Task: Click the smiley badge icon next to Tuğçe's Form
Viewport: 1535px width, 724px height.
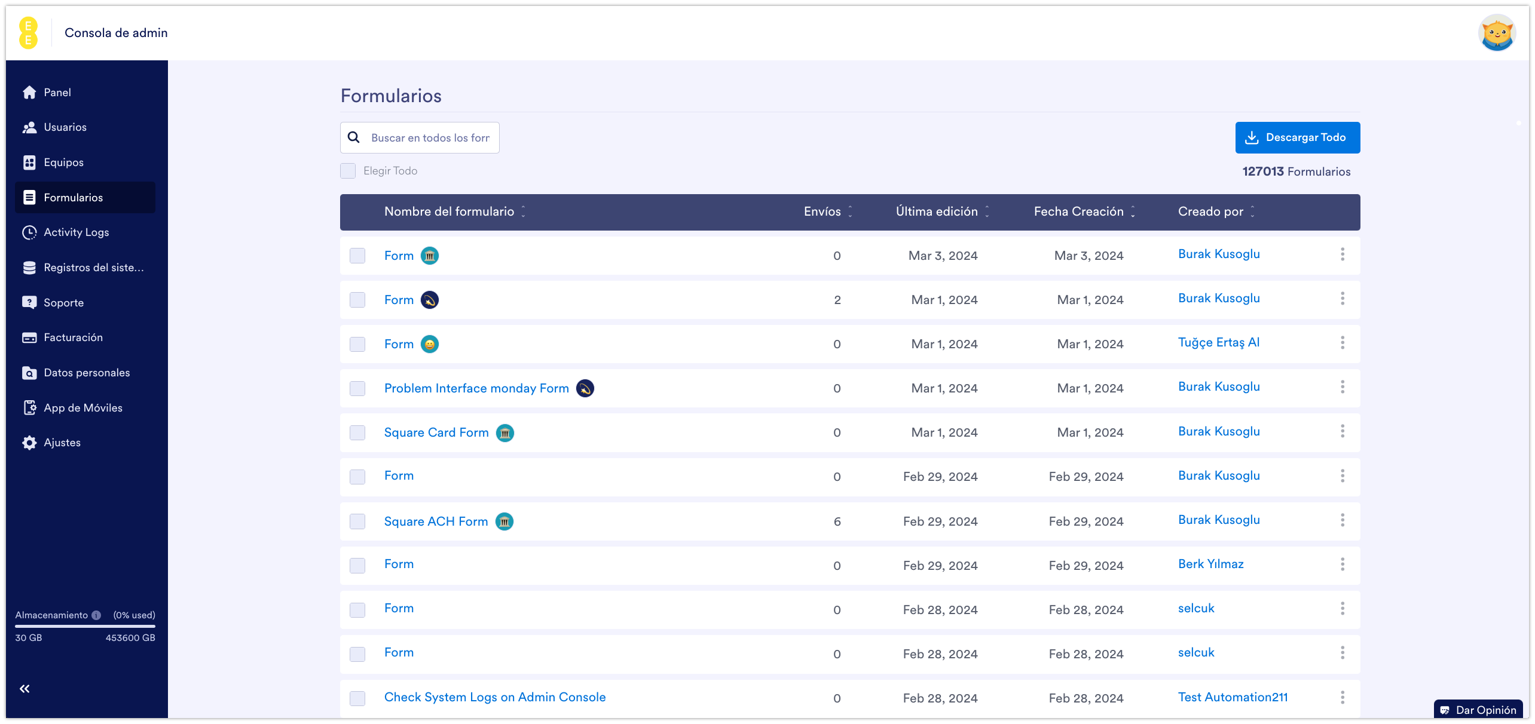Action: (x=429, y=344)
